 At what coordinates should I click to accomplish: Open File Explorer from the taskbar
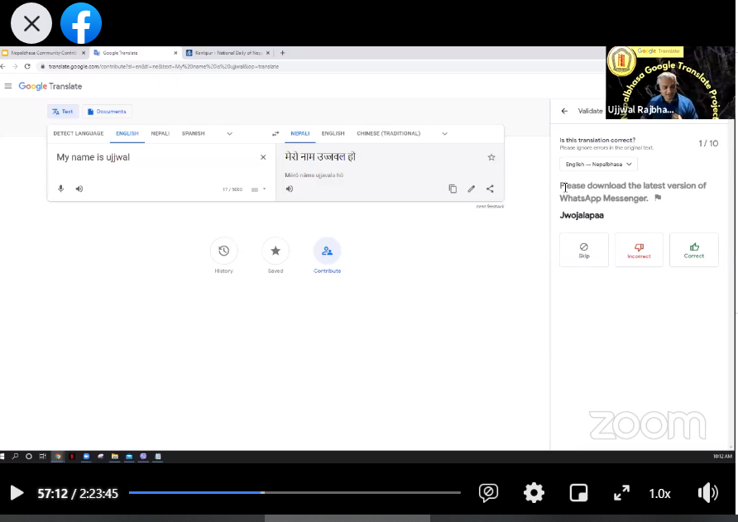(x=114, y=456)
